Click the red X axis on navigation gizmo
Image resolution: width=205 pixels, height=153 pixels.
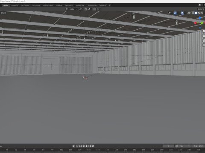point(195,23)
